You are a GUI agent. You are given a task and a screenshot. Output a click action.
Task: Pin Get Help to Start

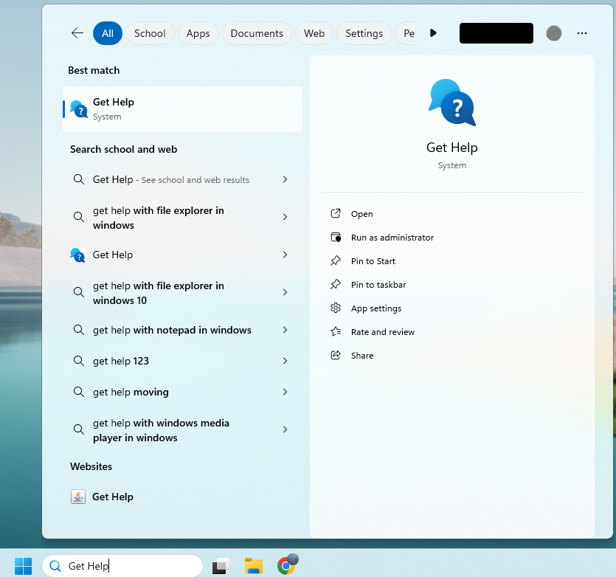[372, 260]
